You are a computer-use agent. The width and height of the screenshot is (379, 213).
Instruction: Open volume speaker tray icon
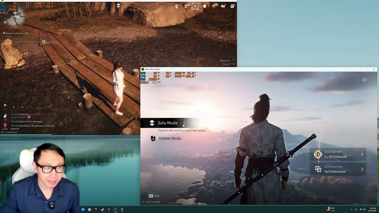click(x=364, y=209)
